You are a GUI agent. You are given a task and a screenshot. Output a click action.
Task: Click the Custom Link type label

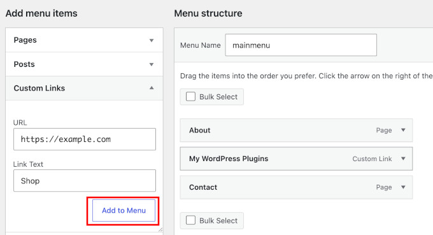(x=372, y=159)
